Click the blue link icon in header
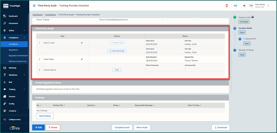This screenshot has height=133, width=277. (235, 6)
